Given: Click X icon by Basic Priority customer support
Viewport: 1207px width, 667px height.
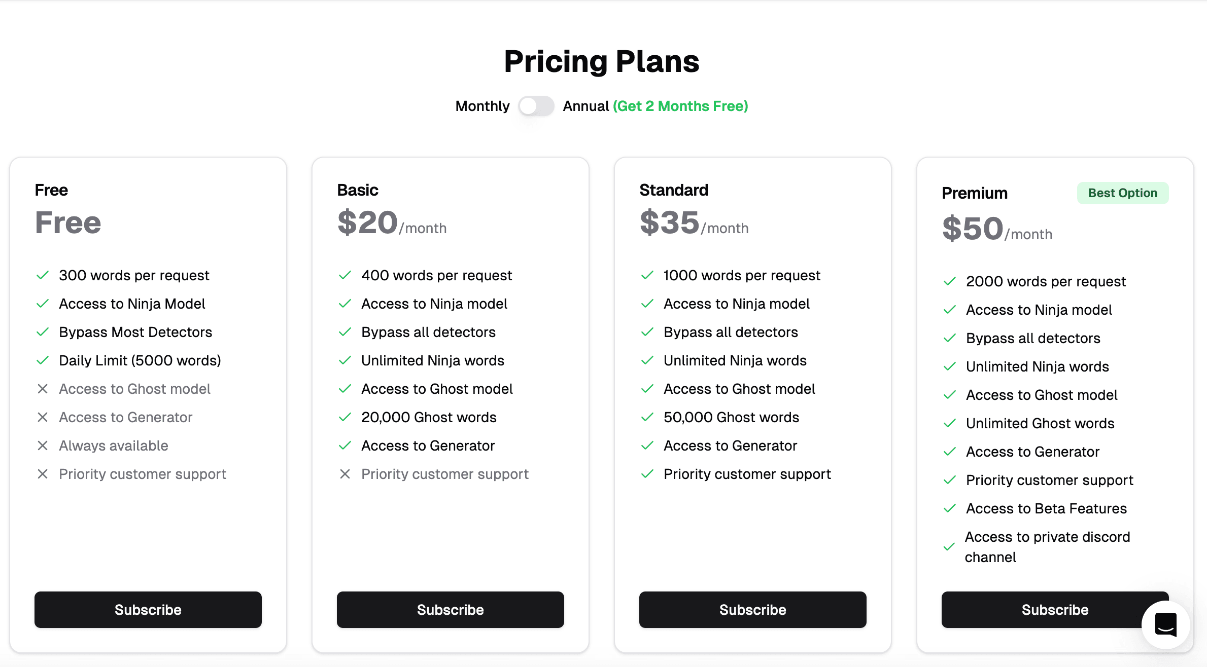Looking at the screenshot, I should pos(345,474).
